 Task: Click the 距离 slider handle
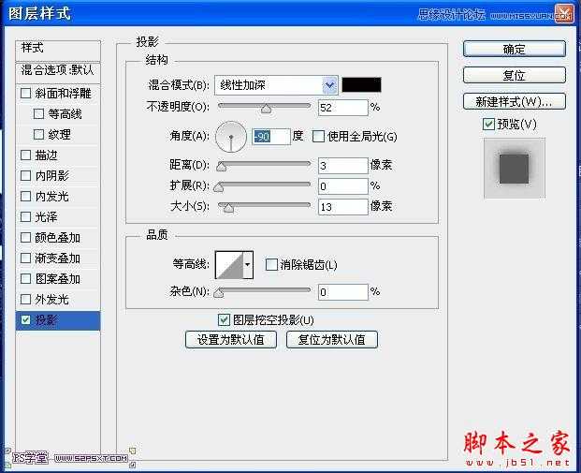click(221, 166)
